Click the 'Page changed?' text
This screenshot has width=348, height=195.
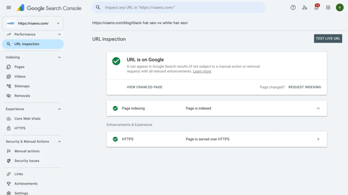coord(272,87)
